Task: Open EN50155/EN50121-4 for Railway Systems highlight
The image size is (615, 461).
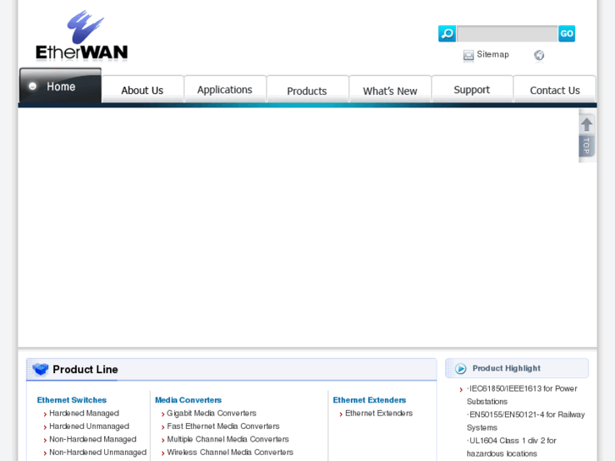Action: tap(525, 421)
